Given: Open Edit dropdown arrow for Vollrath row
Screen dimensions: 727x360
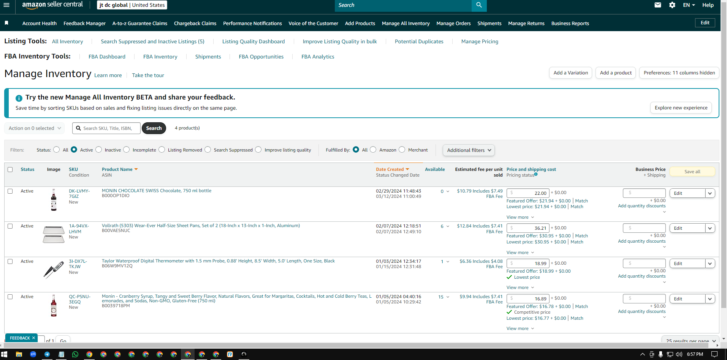Looking at the screenshot, I should click(710, 228).
